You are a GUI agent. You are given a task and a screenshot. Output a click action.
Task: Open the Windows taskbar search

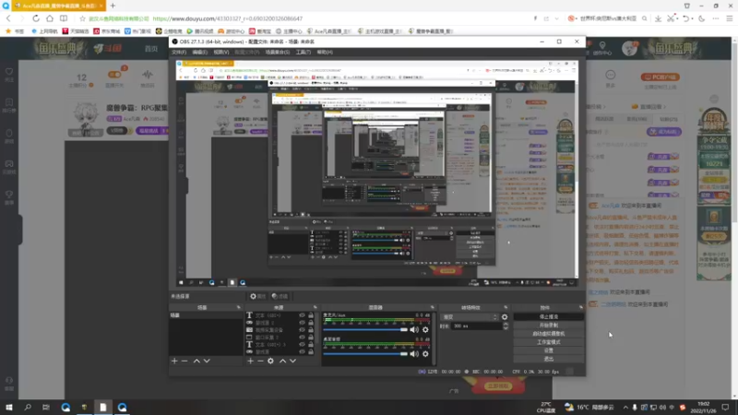[x=28, y=407]
